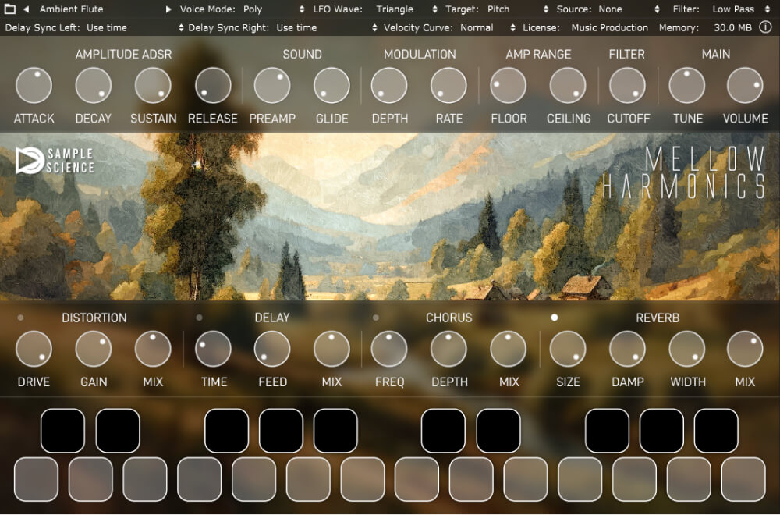Image resolution: width=780 pixels, height=515 pixels.
Task: Click the Tune knob
Action: (x=687, y=86)
